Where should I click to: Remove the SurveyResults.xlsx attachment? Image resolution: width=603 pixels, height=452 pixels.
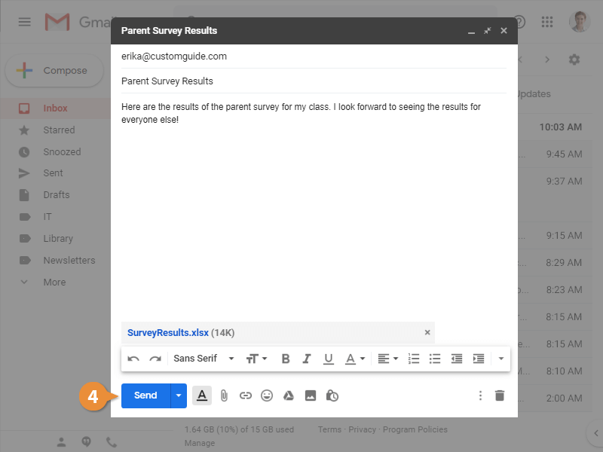427,332
